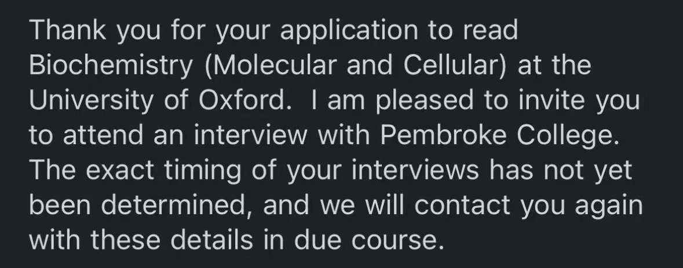Click the words "has not yet"

[x=561, y=171]
